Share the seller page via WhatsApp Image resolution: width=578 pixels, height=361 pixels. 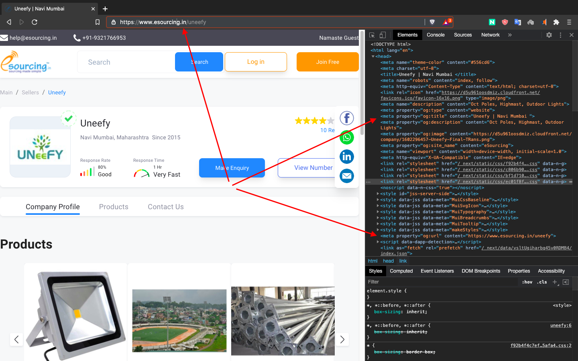347,137
